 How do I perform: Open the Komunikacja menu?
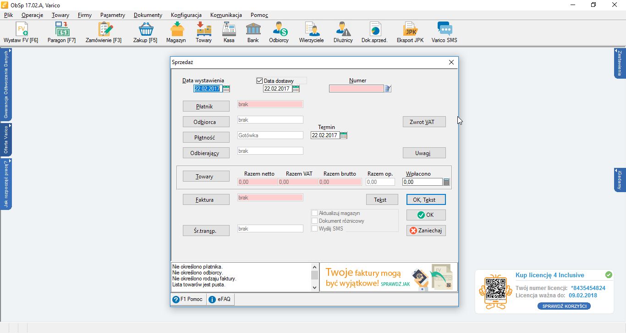point(226,15)
